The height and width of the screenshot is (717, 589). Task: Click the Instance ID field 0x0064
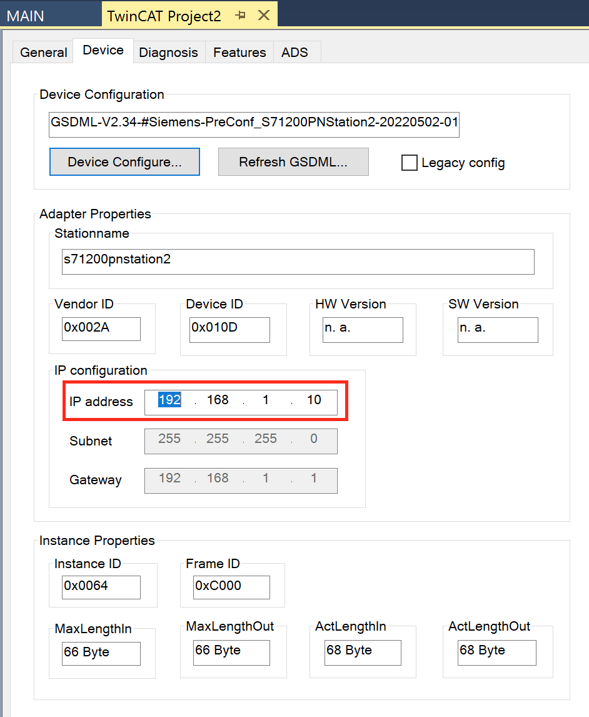pyautogui.click(x=101, y=587)
